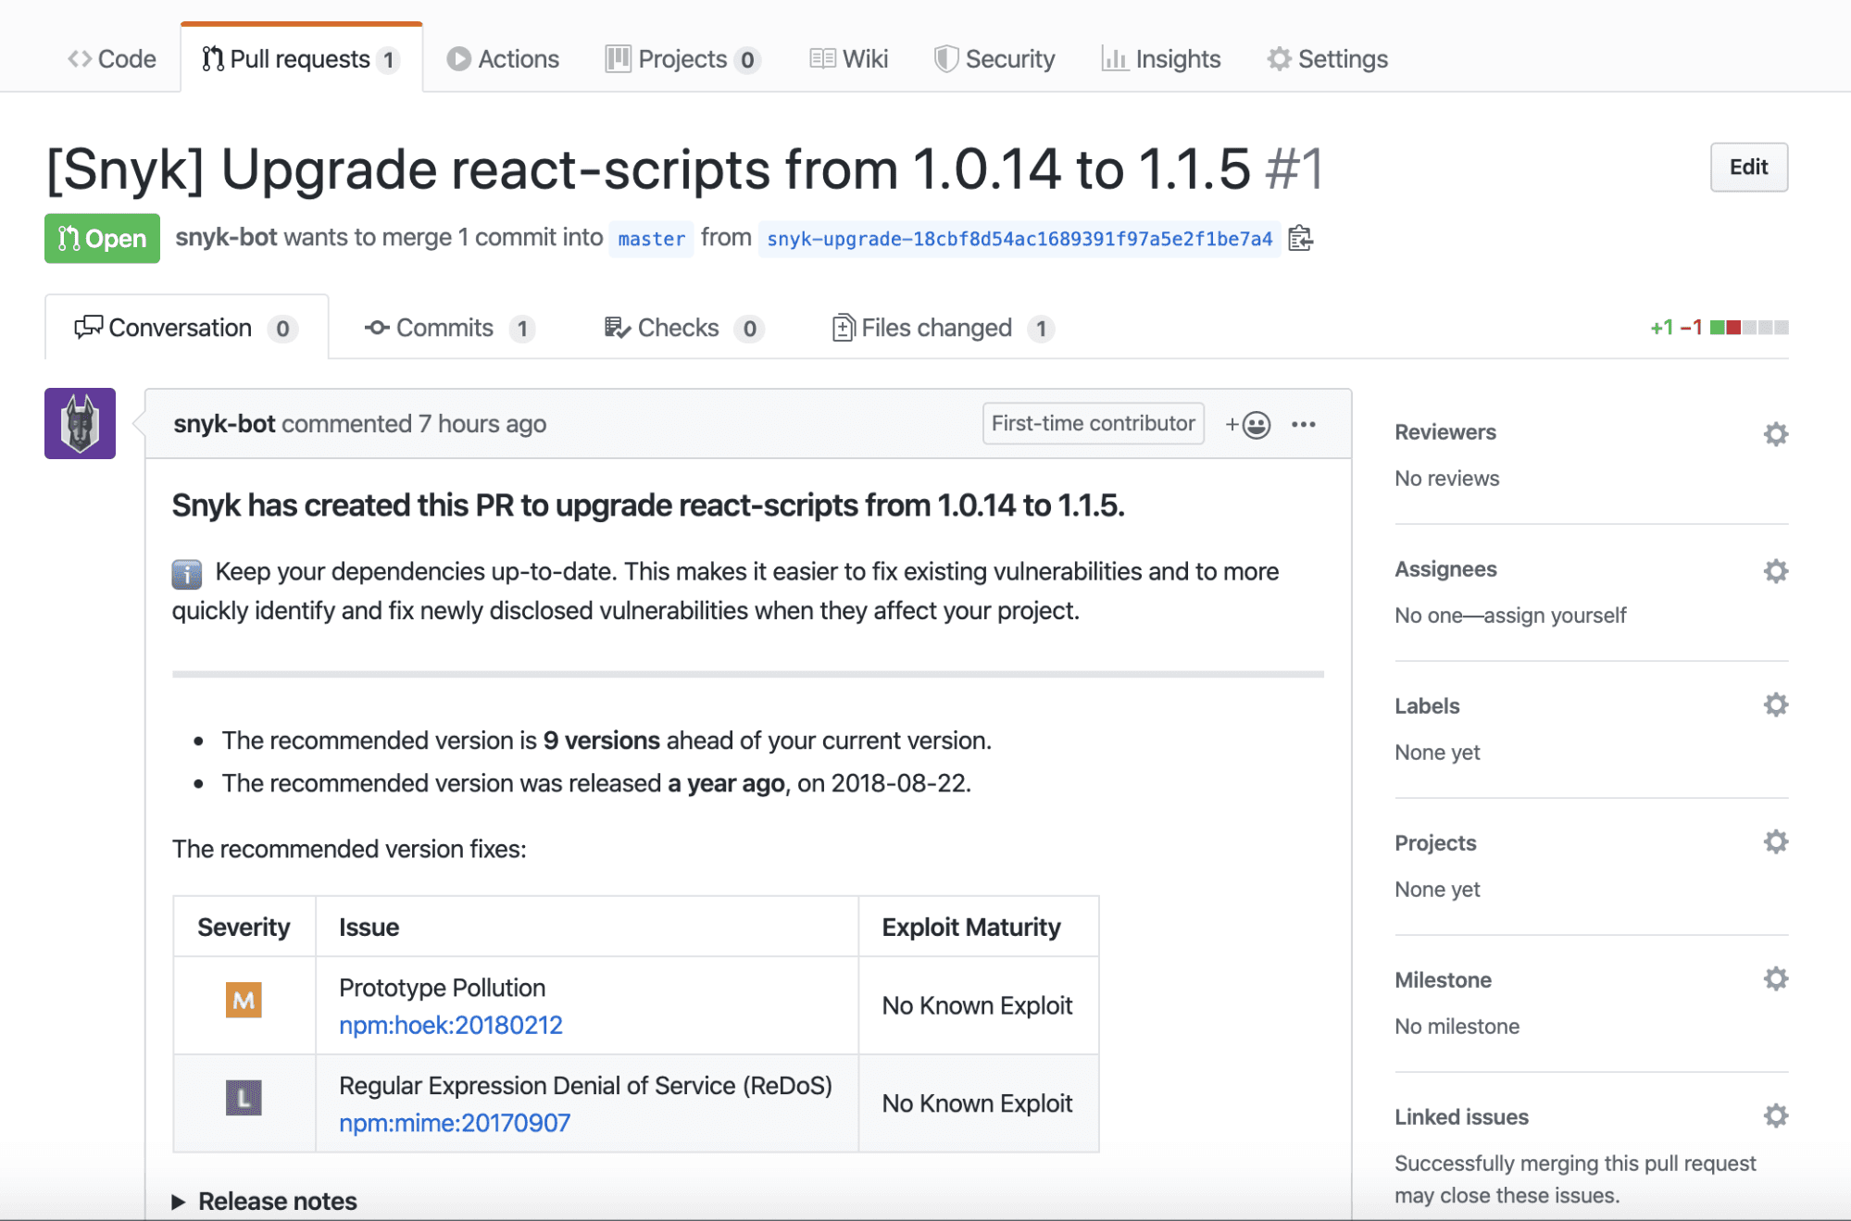Click the 'No milestone' text
This screenshot has width=1851, height=1221.
[x=1457, y=1027]
